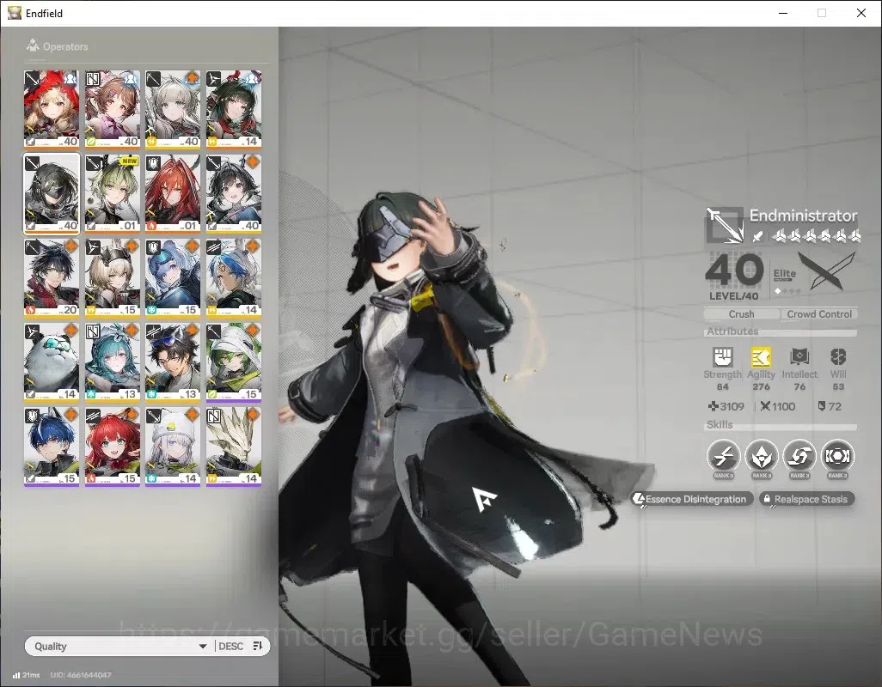The height and width of the screenshot is (687, 882).
Task: Click the Operators header icon
Action: [x=33, y=46]
